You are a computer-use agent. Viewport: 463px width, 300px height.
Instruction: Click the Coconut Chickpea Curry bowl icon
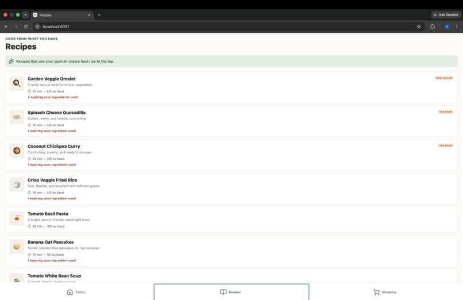click(x=17, y=151)
